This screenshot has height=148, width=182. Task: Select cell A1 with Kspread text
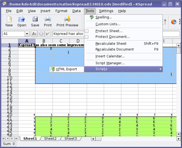(27, 45)
